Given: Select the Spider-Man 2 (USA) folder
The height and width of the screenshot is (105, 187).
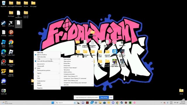Looking at the screenshot, I should (11, 63).
